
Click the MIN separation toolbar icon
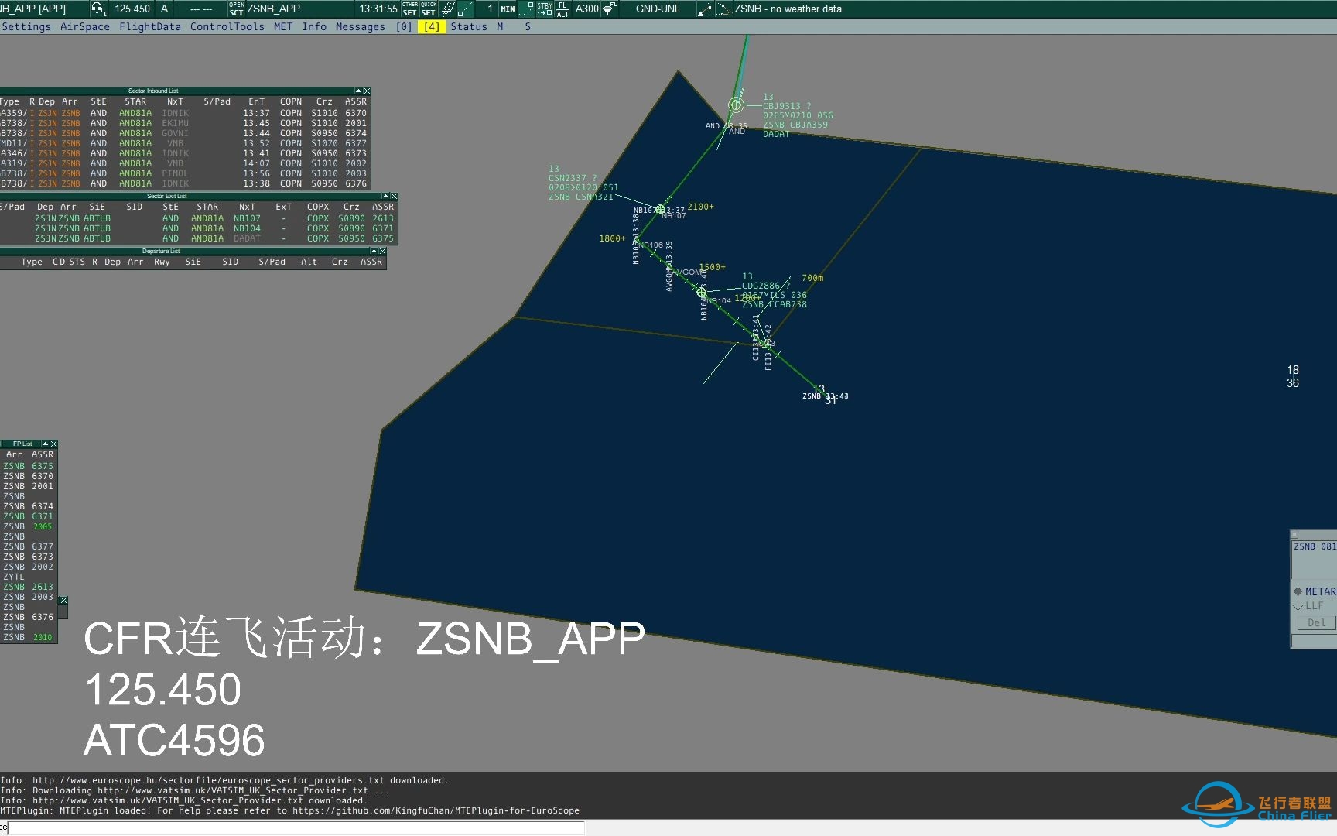[508, 9]
